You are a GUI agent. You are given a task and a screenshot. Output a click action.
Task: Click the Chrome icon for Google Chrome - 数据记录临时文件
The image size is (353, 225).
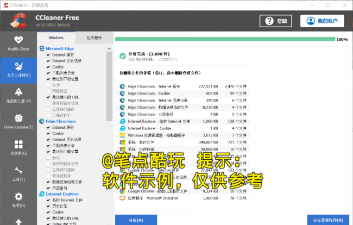point(122,191)
